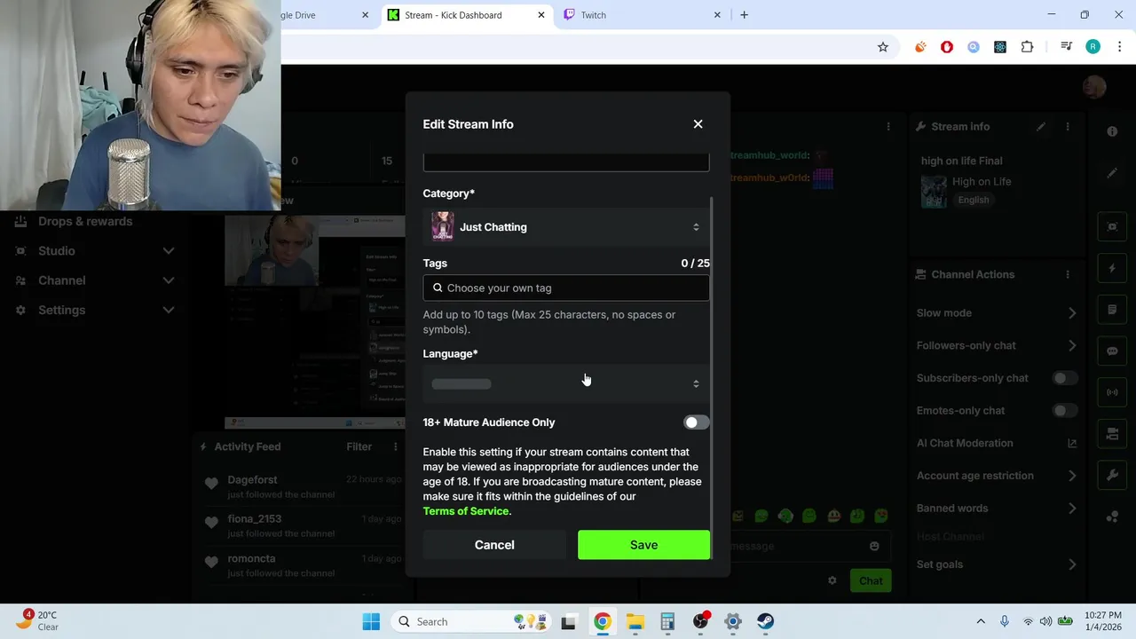The image size is (1136, 639).
Task: Open the emoji picker in chat input
Action: pos(874,546)
